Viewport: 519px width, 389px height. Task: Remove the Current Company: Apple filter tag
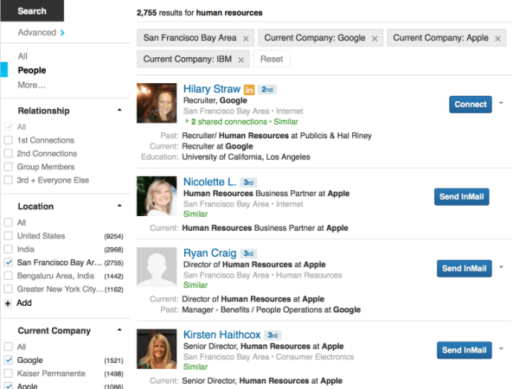coord(497,38)
